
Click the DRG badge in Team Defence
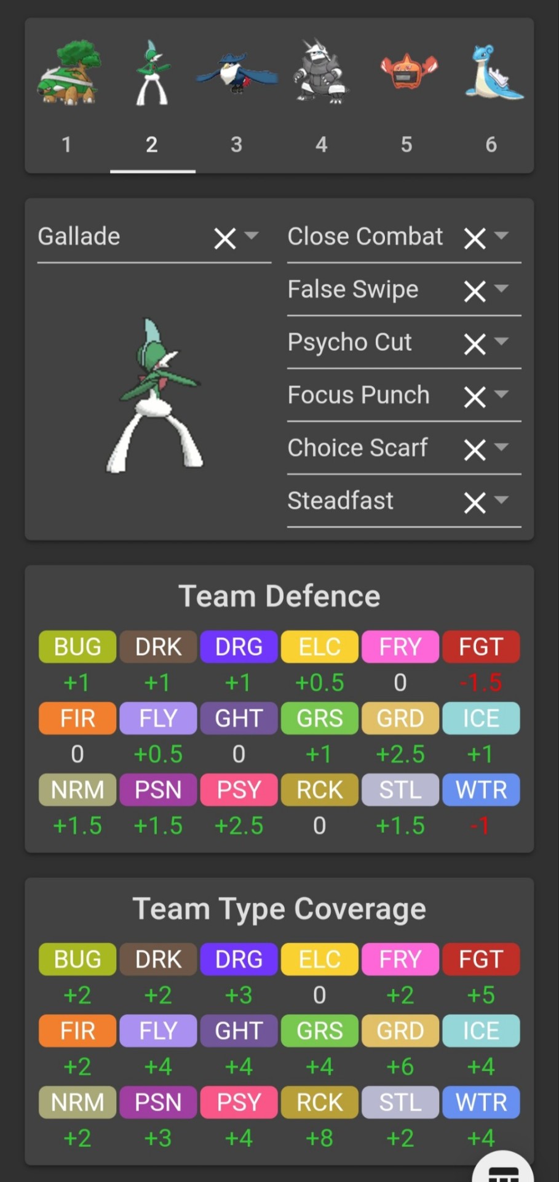pos(239,647)
